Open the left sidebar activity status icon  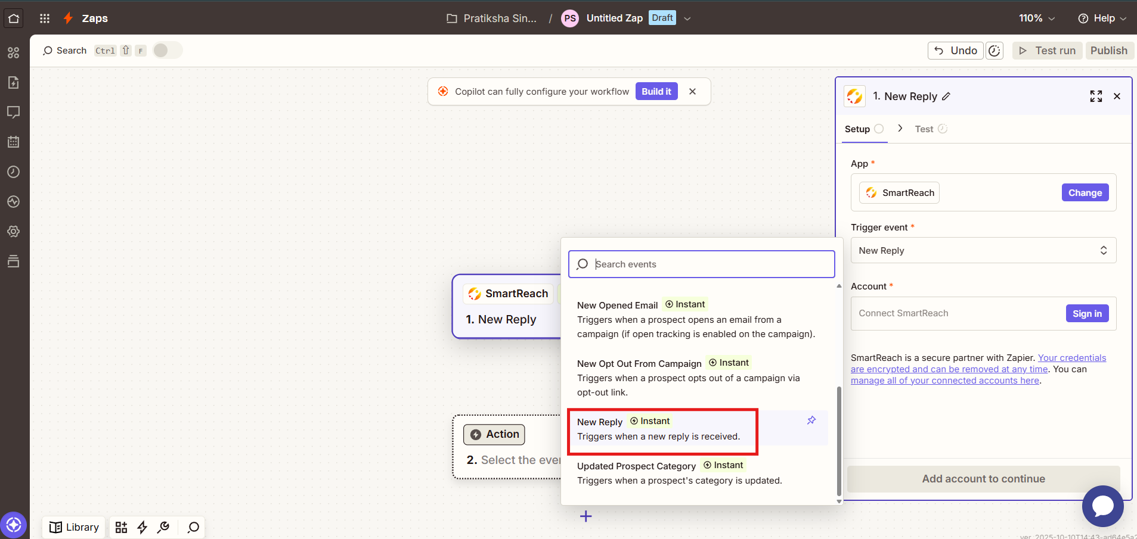[14, 202]
